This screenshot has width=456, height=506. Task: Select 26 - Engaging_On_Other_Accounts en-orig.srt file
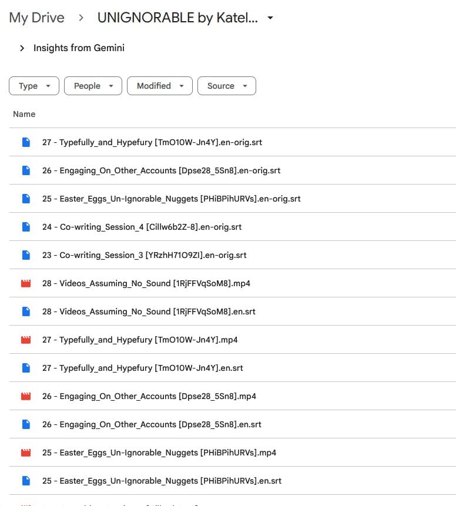coord(161,170)
